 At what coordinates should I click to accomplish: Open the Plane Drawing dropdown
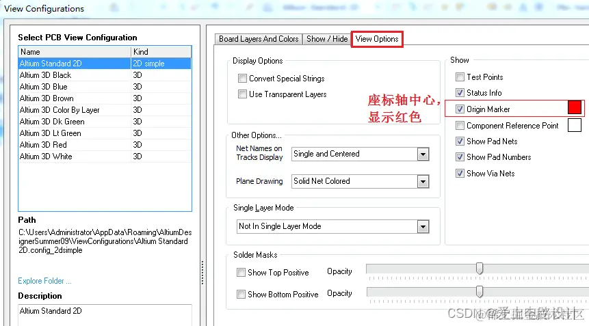click(x=423, y=182)
